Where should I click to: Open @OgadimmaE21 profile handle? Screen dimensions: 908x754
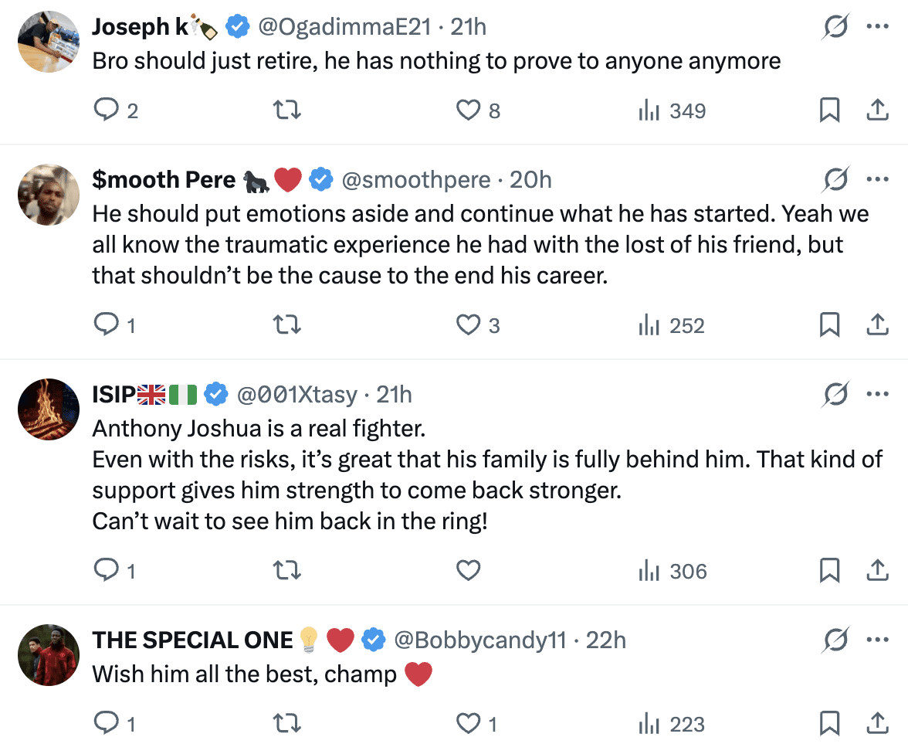(344, 27)
